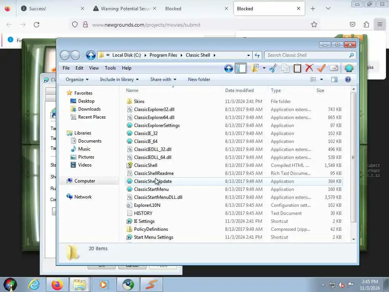This screenshot has width=389, height=292.
Task: Select Videos library in sidebar
Action: coord(85,165)
